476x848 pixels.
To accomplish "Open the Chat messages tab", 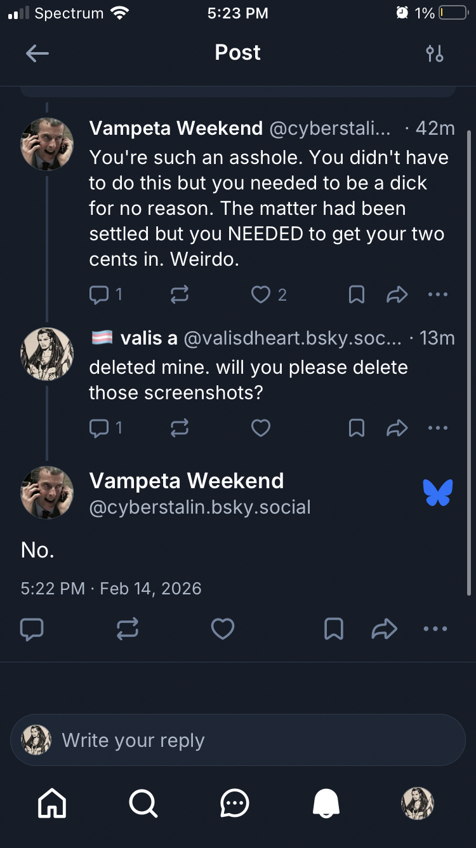I will point(235,804).
